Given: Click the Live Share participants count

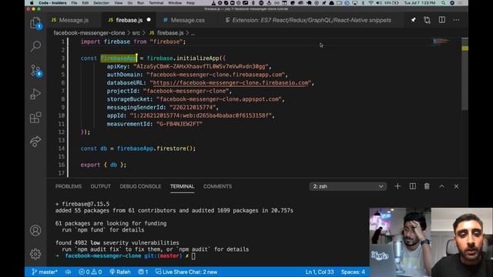Looking at the screenshot, I should click(143, 272).
